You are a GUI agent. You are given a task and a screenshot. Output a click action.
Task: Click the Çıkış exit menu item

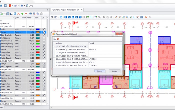[x=29, y=5]
